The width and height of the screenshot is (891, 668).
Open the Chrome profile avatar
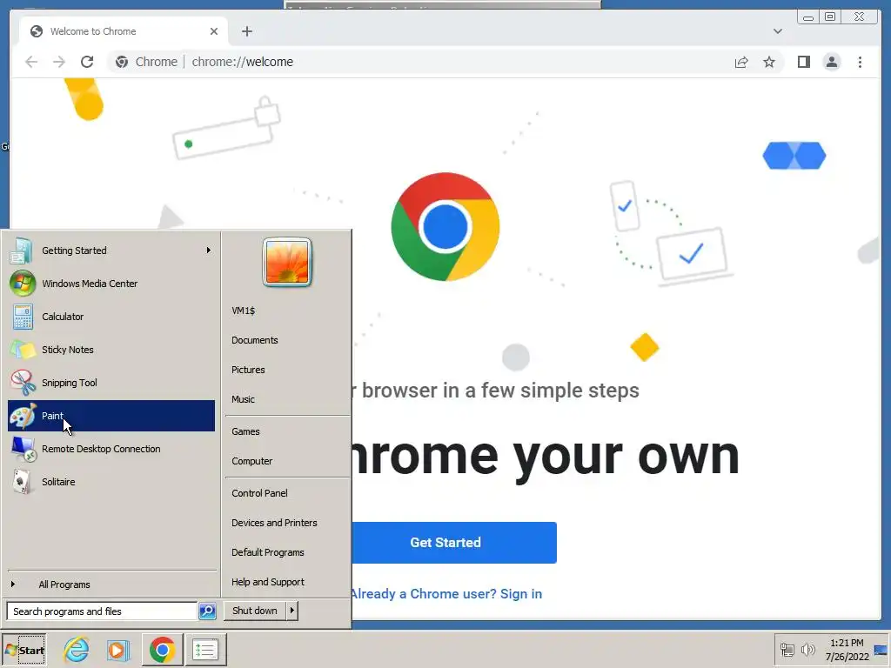[831, 62]
